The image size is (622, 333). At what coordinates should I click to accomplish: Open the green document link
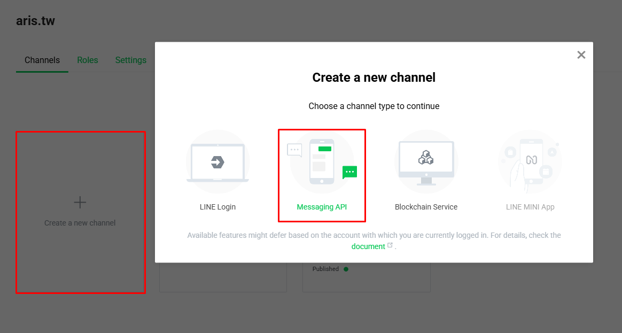(x=368, y=246)
